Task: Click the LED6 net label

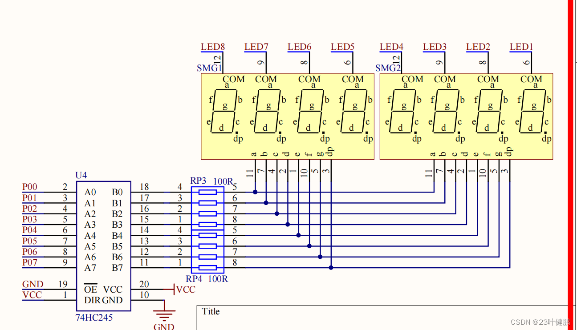Action: [300, 47]
